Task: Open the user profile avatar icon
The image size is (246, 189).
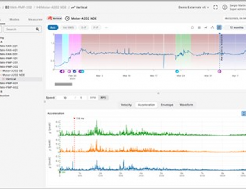Action: click(x=225, y=7)
